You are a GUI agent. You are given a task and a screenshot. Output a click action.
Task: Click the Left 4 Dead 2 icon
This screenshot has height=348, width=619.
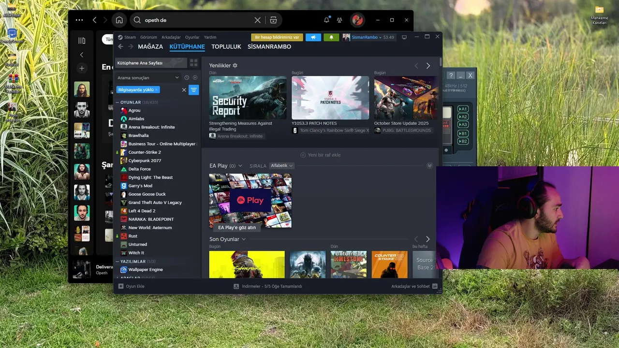[x=124, y=211]
